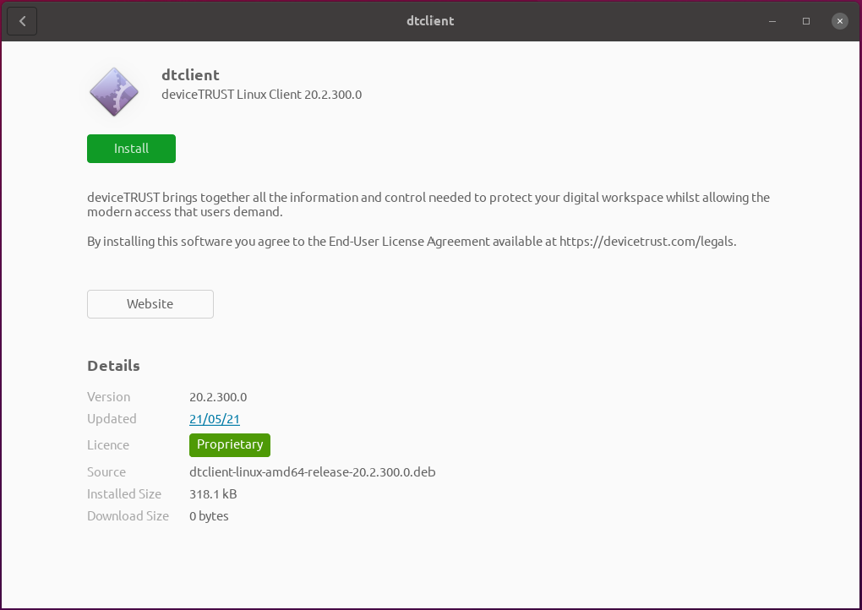
Task: Select the Details section heading
Action: (x=113, y=365)
